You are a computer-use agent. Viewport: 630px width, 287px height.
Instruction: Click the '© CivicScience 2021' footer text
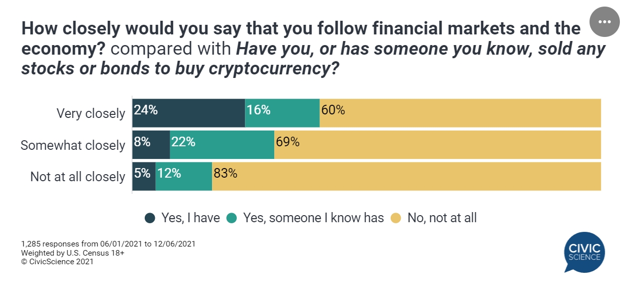pyautogui.click(x=57, y=262)
